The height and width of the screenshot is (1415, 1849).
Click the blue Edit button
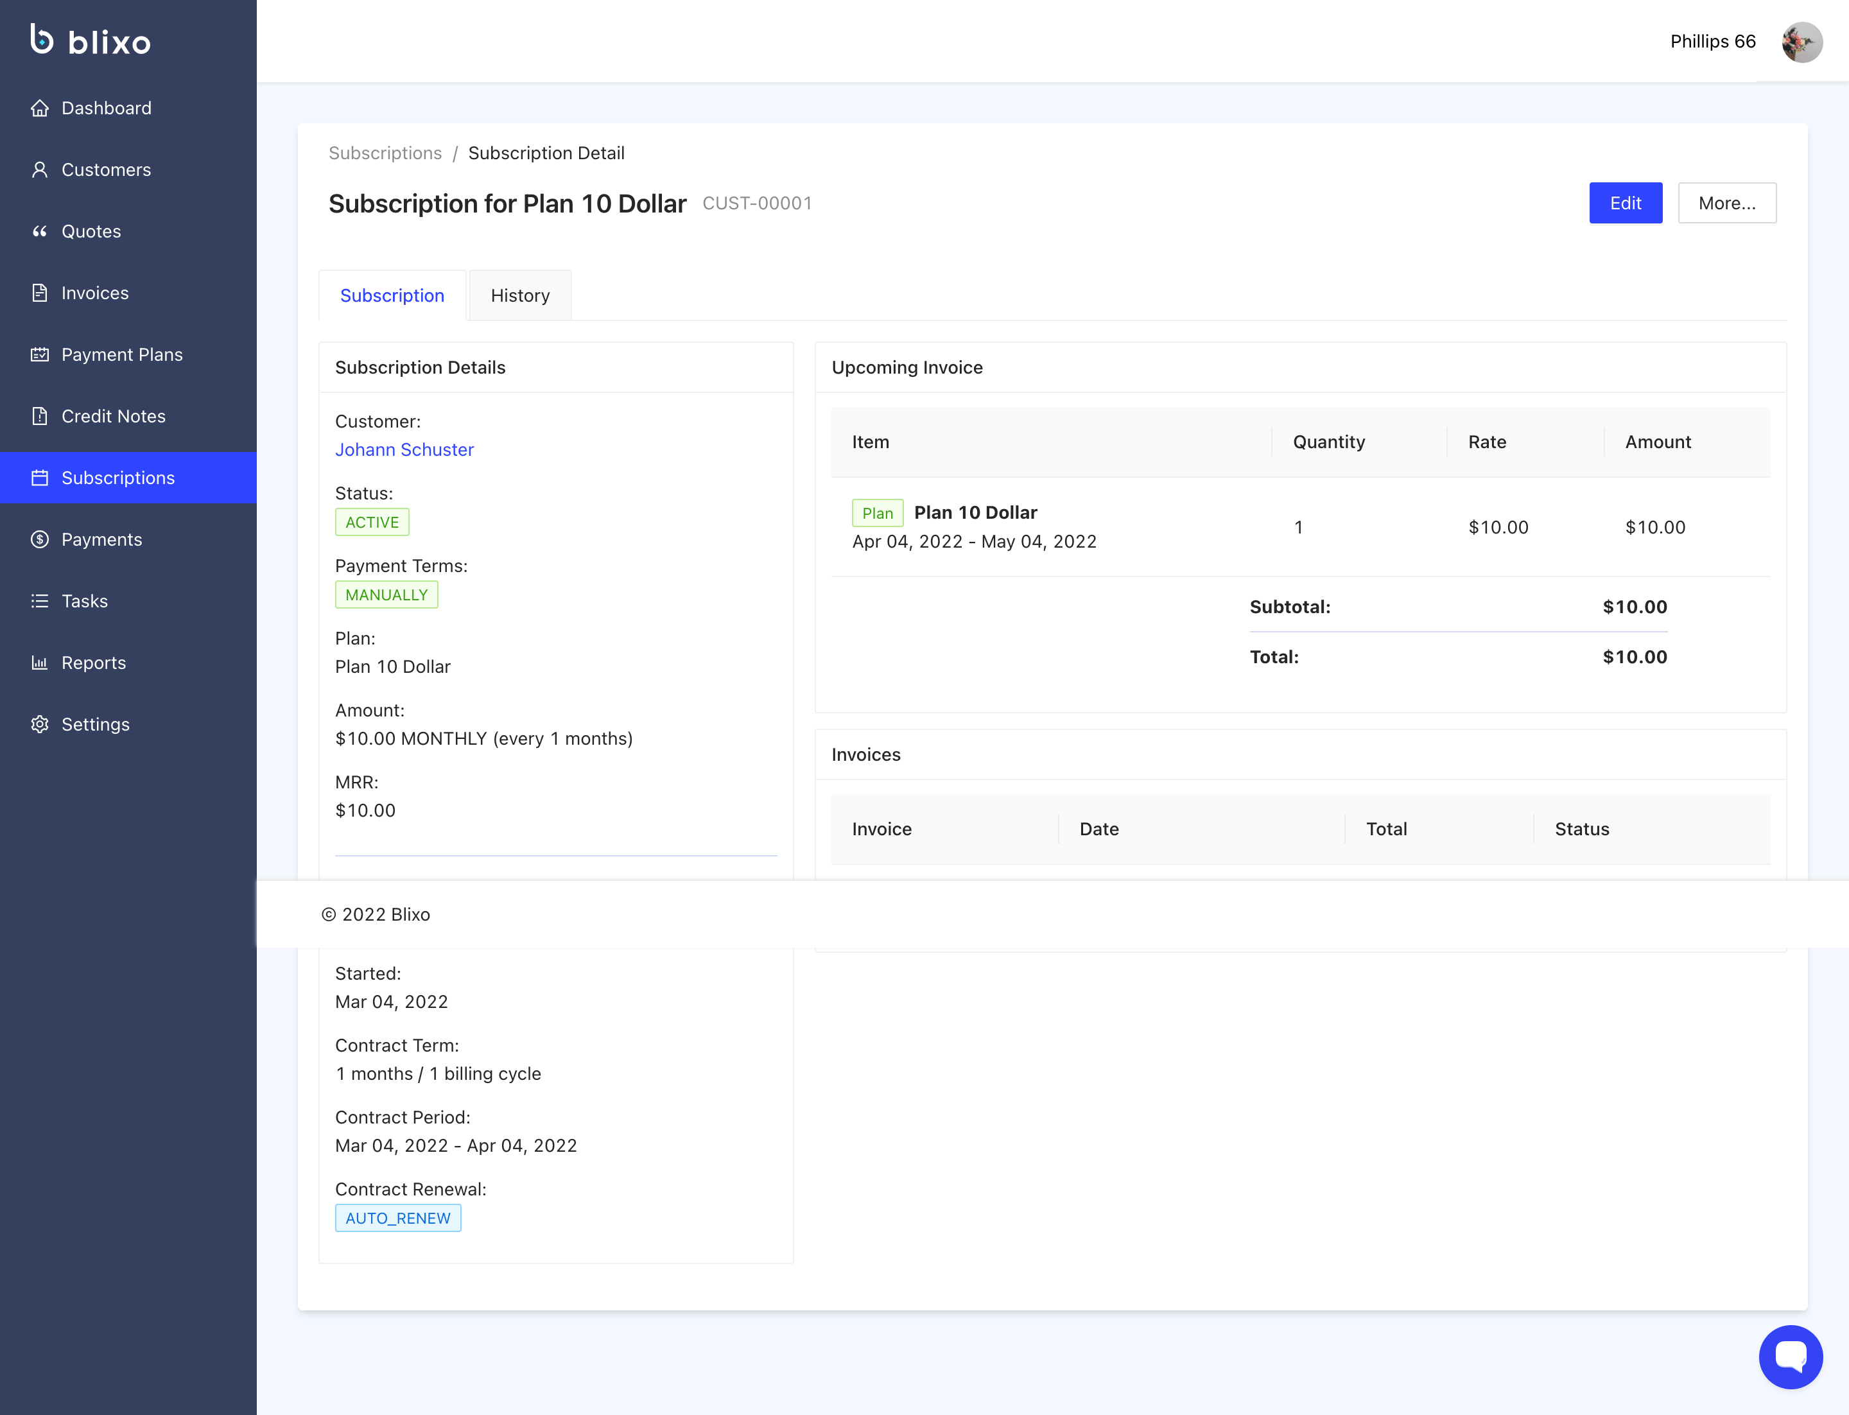[1625, 203]
